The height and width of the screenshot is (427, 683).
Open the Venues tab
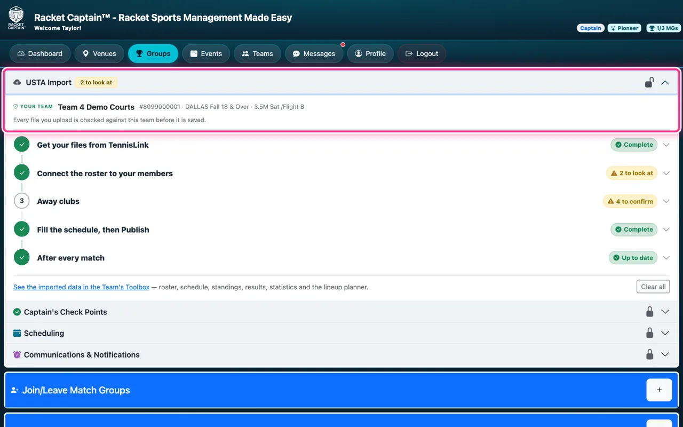coord(99,53)
